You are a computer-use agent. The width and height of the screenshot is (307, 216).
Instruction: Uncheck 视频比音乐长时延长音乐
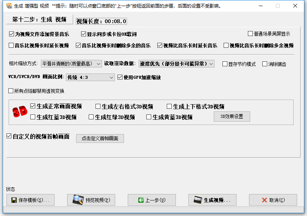click(160, 45)
